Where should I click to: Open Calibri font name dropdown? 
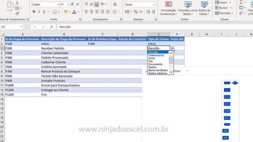[58, 4]
